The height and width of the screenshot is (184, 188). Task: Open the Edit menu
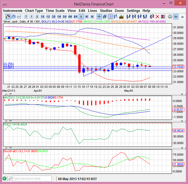82,11
